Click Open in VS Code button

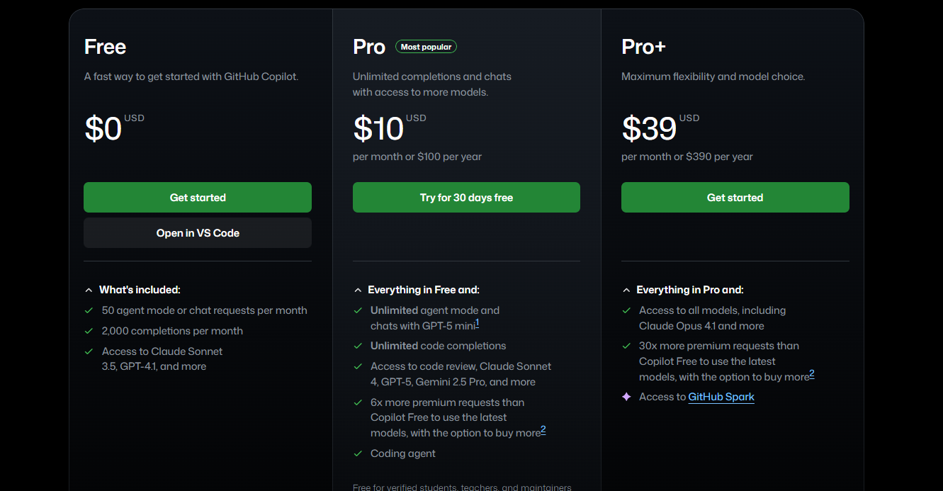[197, 233]
